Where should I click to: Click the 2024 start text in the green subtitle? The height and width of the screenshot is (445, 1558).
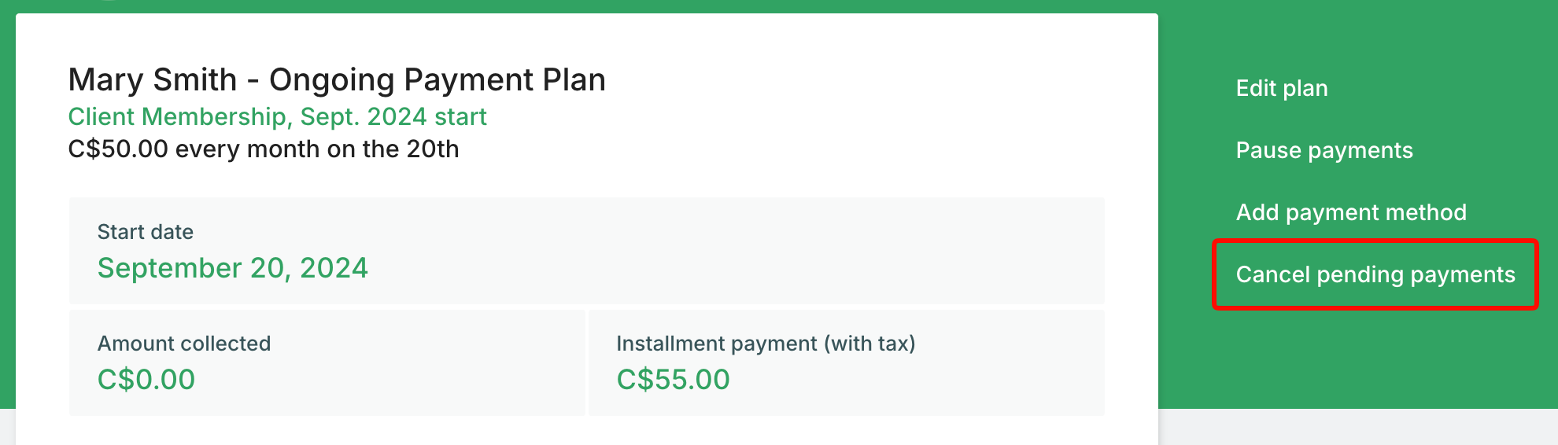click(427, 116)
